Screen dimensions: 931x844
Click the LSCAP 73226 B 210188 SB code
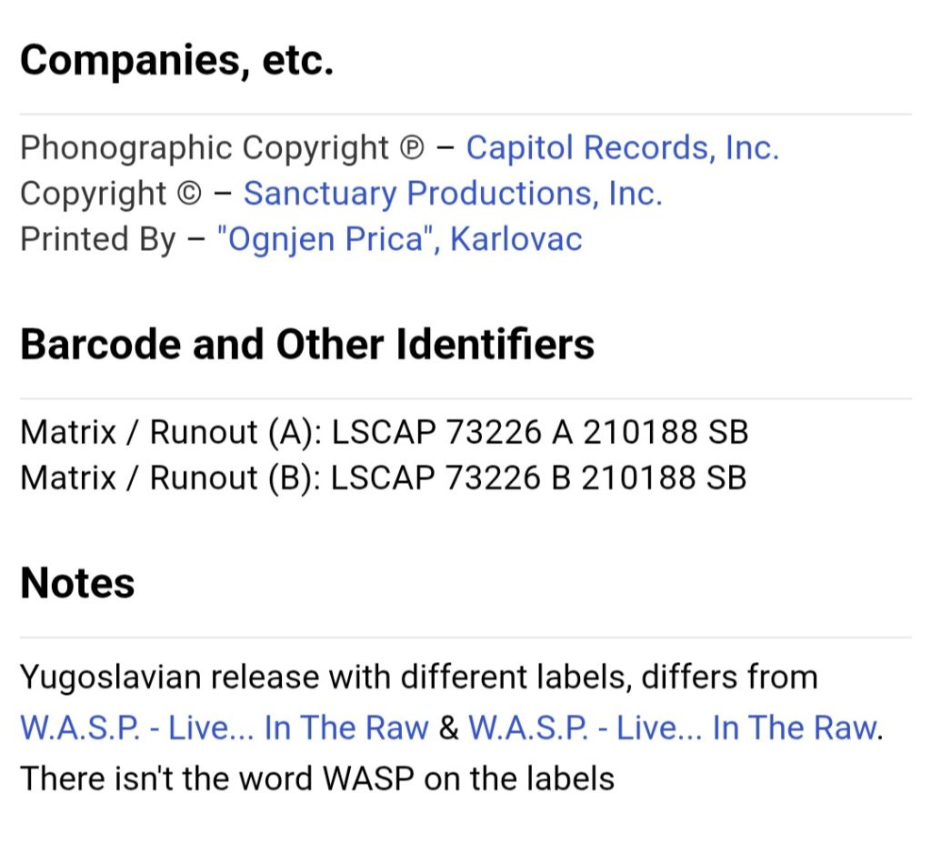tap(538, 478)
